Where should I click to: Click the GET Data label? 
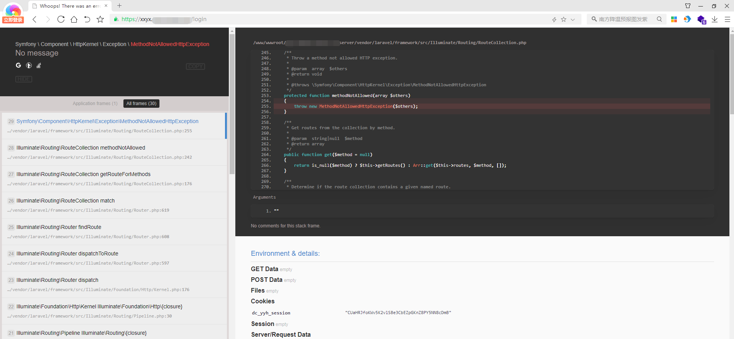[x=264, y=269]
